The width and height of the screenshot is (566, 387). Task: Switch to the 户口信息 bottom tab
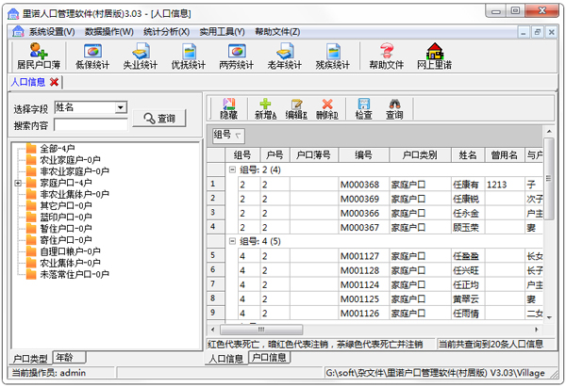pyautogui.click(x=269, y=357)
